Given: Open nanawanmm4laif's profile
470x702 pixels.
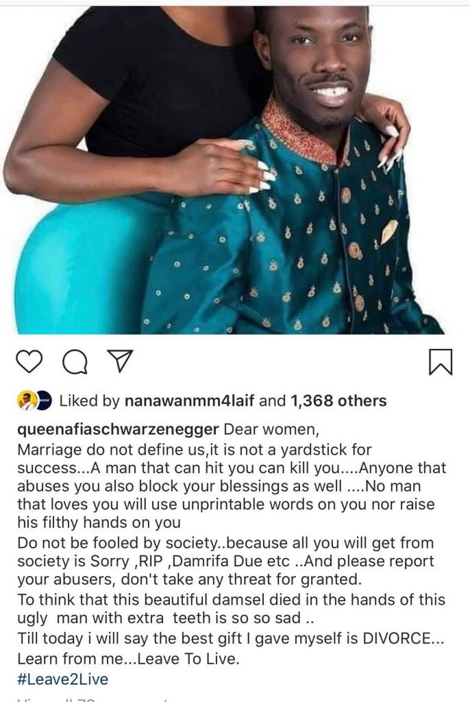Looking at the screenshot, I should (189, 400).
